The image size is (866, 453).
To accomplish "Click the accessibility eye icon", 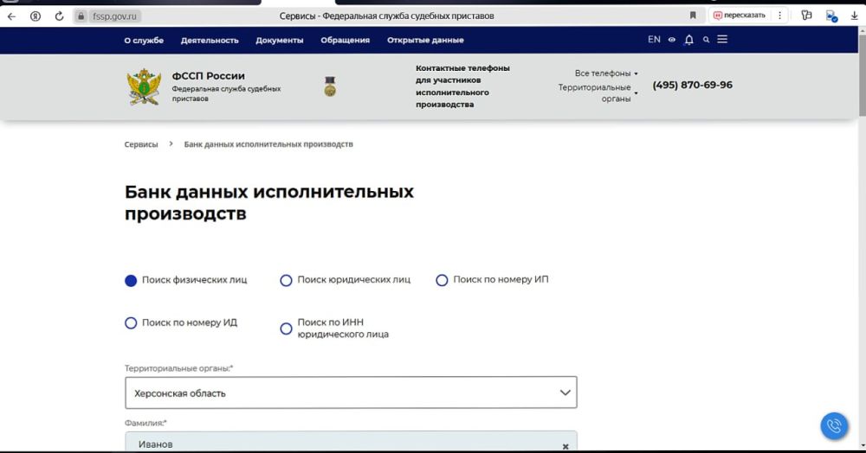I will tap(671, 40).
